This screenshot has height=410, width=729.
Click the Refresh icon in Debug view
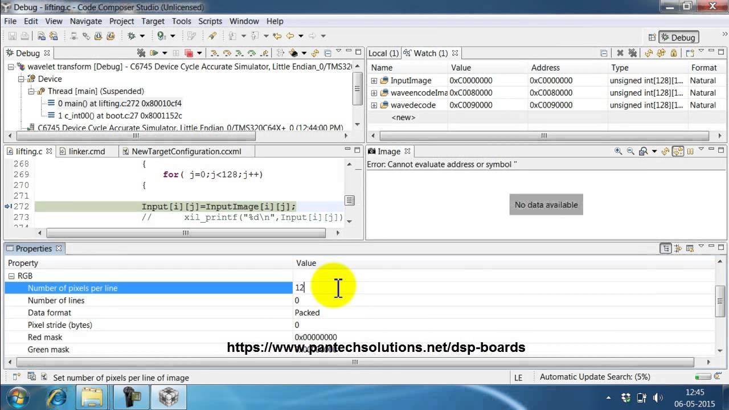click(315, 53)
